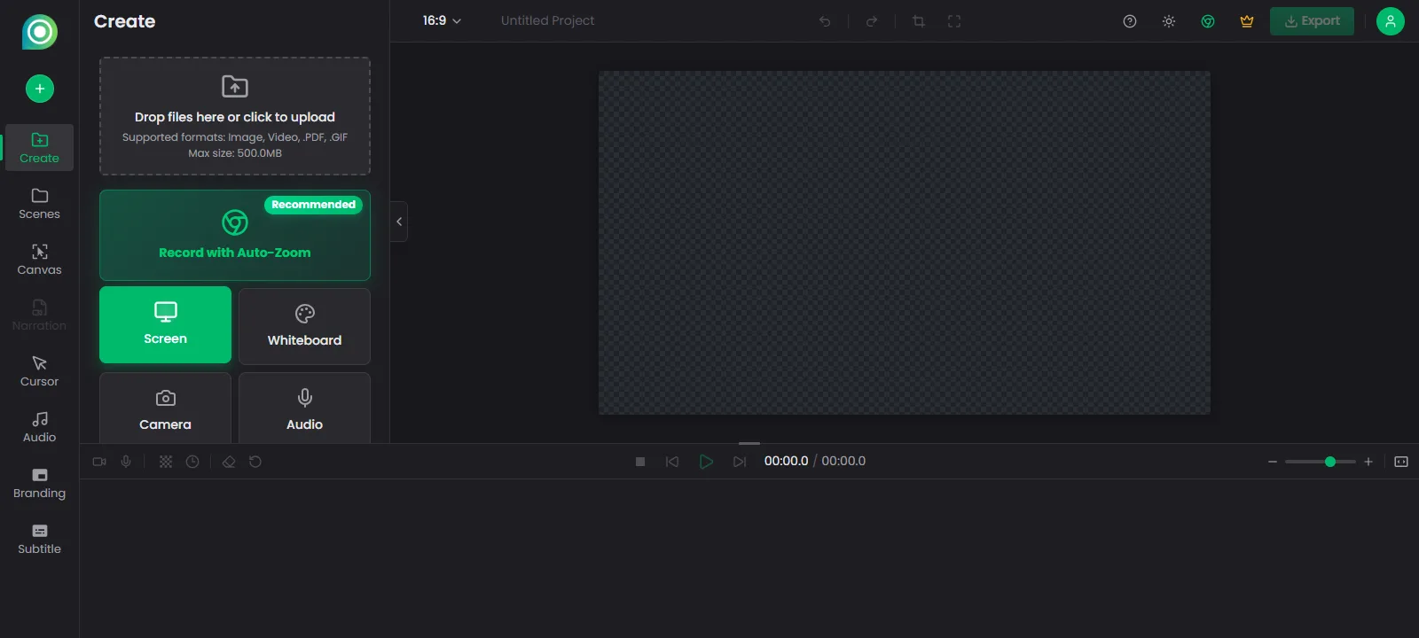Collapse the Create side panel
The image size is (1419, 638).
click(399, 222)
